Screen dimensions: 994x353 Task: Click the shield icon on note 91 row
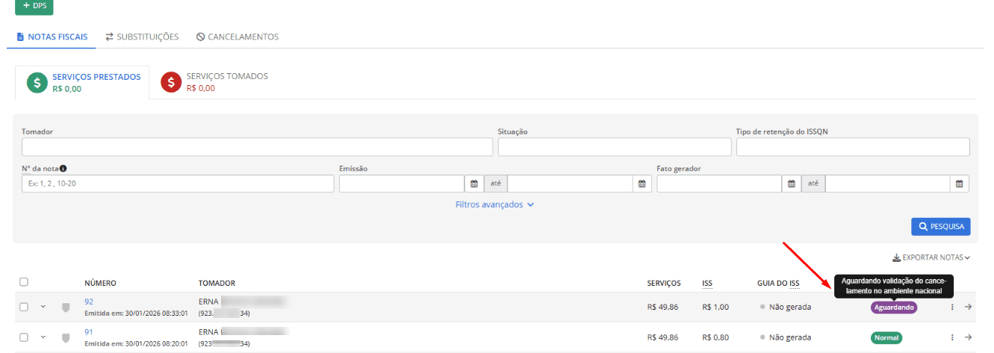click(66, 337)
